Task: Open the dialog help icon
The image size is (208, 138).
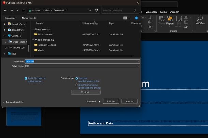Action: (136, 18)
